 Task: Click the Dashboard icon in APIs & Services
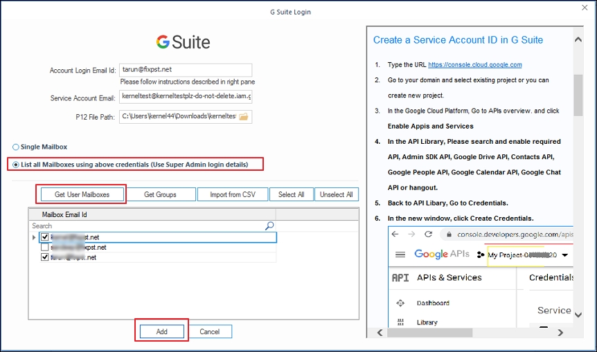coord(400,303)
